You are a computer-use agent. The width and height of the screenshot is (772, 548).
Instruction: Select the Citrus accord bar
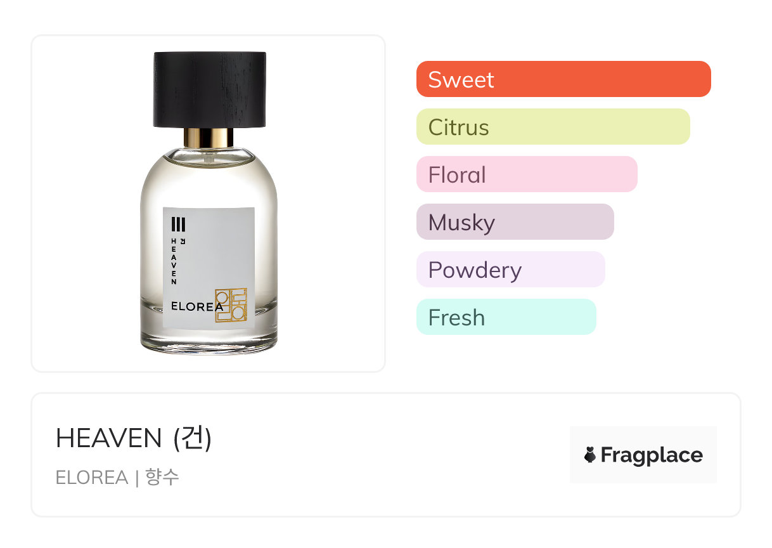(x=553, y=127)
